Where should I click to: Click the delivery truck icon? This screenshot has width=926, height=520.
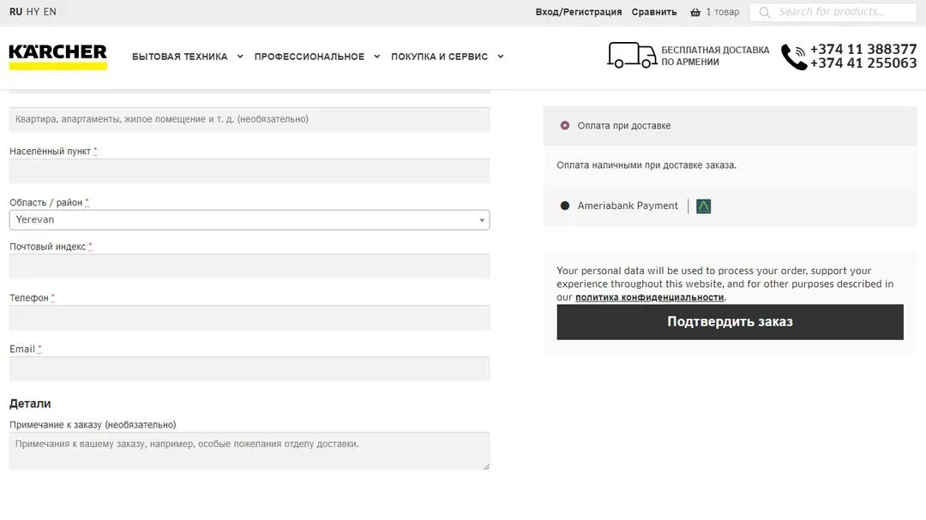click(631, 55)
